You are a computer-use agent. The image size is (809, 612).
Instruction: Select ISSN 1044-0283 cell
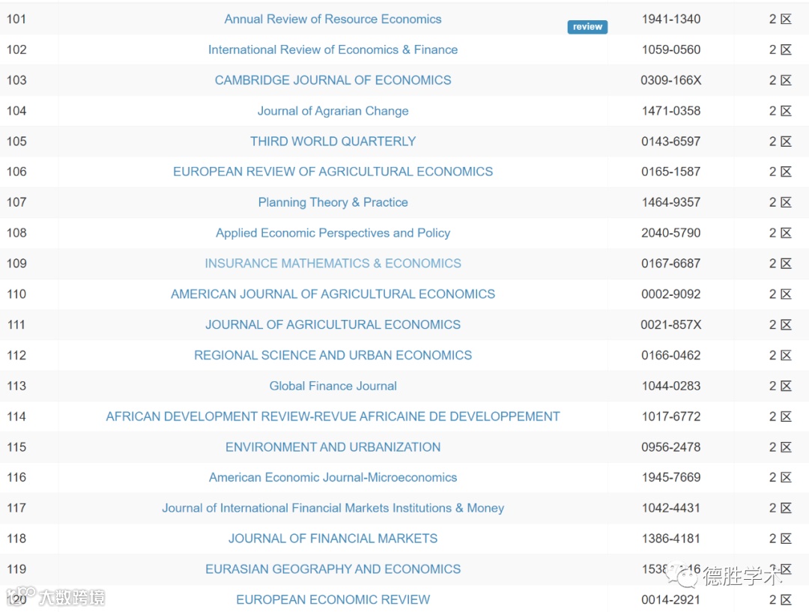[x=670, y=386]
